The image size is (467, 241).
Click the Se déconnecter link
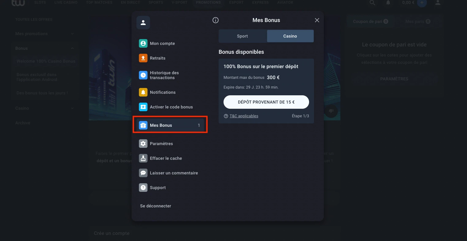pyautogui.click(x=155, y=206)
